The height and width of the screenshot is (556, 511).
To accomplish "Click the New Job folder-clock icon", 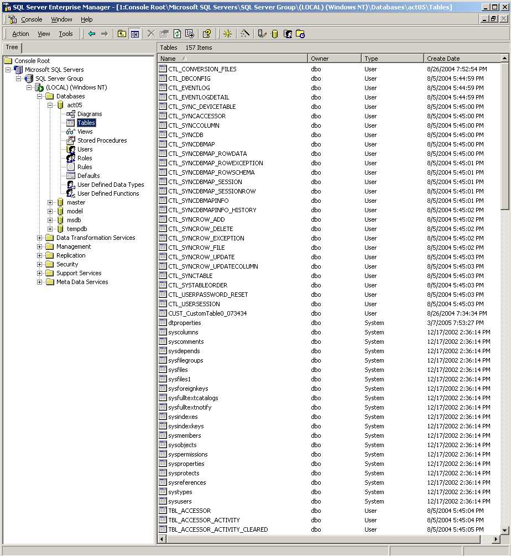I will [300, 34].
